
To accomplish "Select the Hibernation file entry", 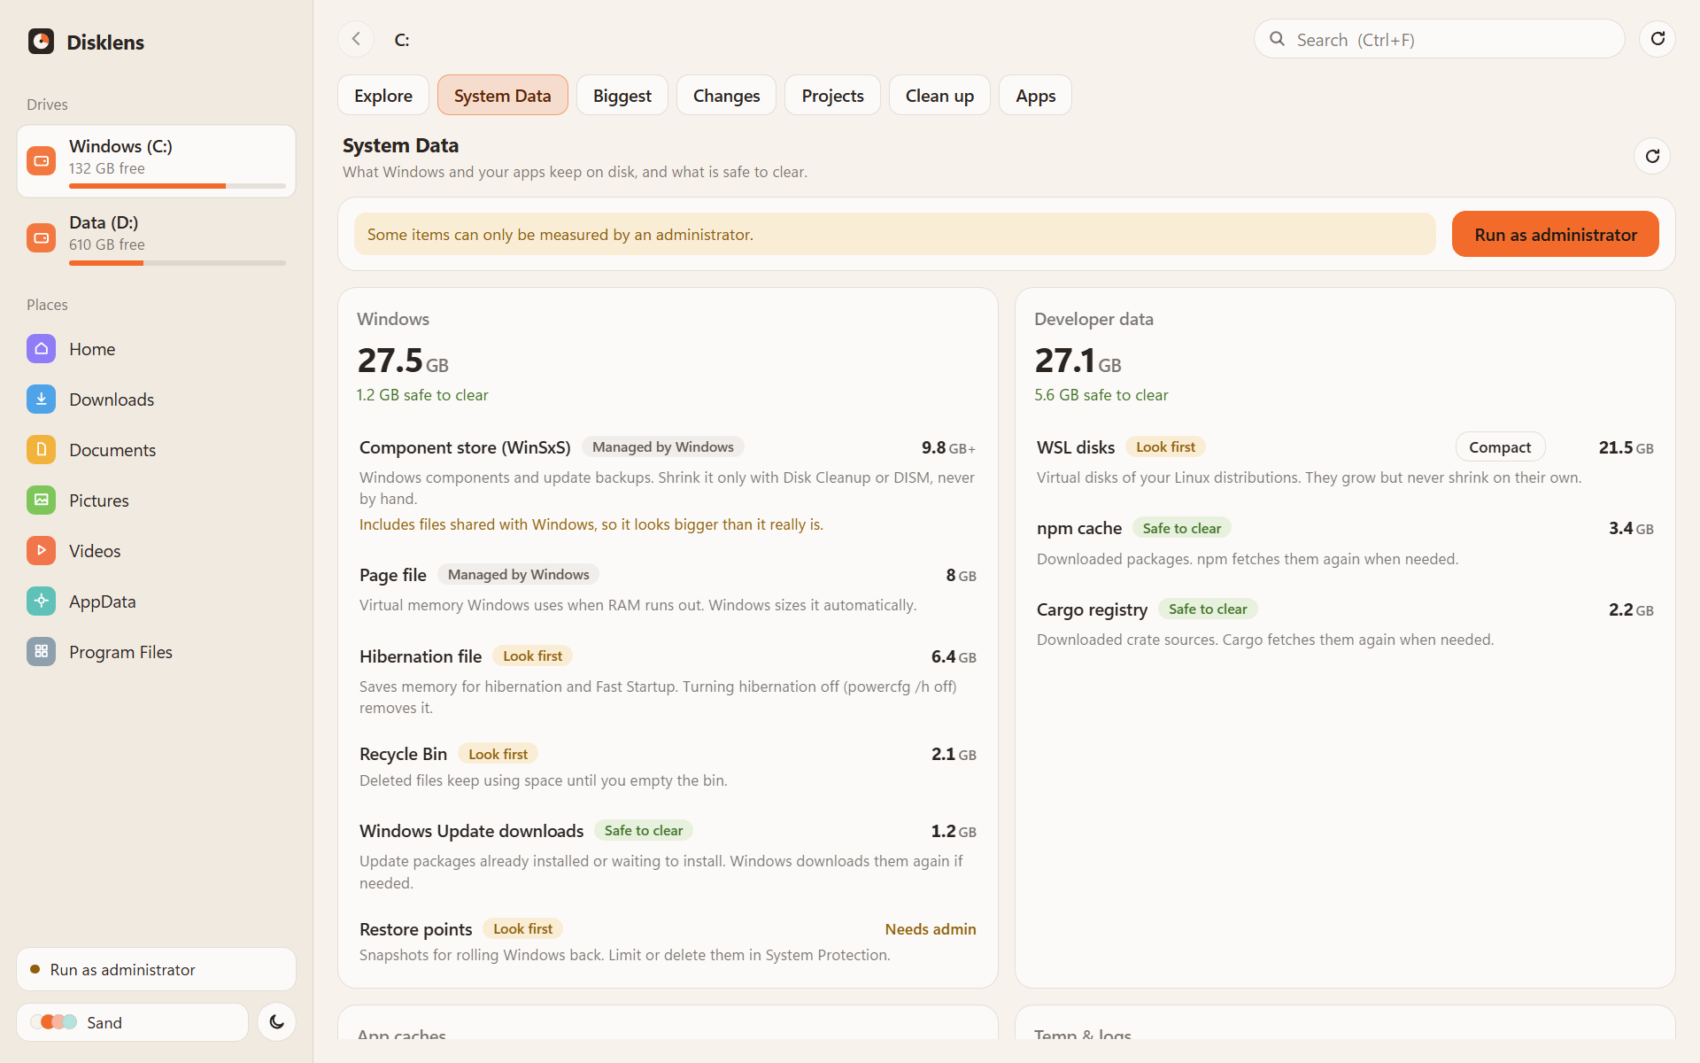I will [x=668, y=681].
